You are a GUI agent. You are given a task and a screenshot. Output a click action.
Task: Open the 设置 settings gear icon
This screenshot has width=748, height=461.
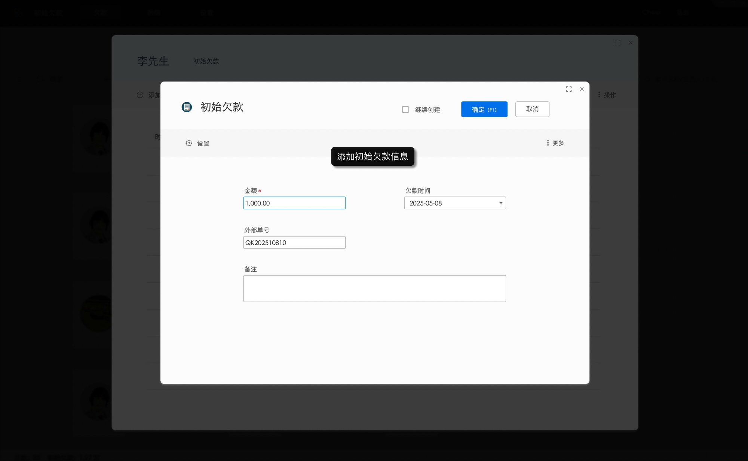click(189, 143)
